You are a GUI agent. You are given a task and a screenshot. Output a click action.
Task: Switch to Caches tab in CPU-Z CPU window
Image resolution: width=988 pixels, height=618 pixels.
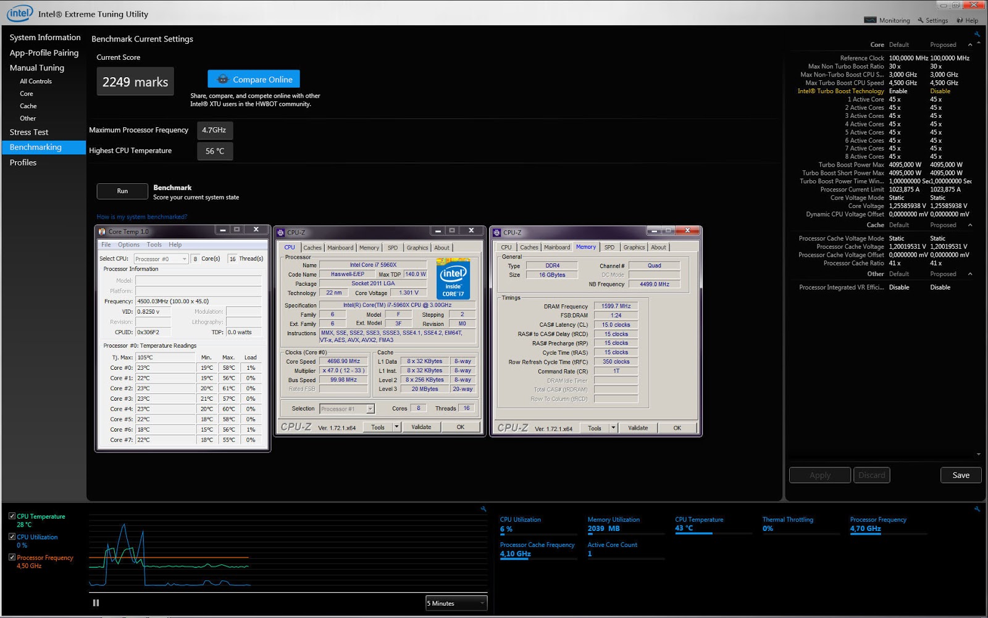(312, 248)
